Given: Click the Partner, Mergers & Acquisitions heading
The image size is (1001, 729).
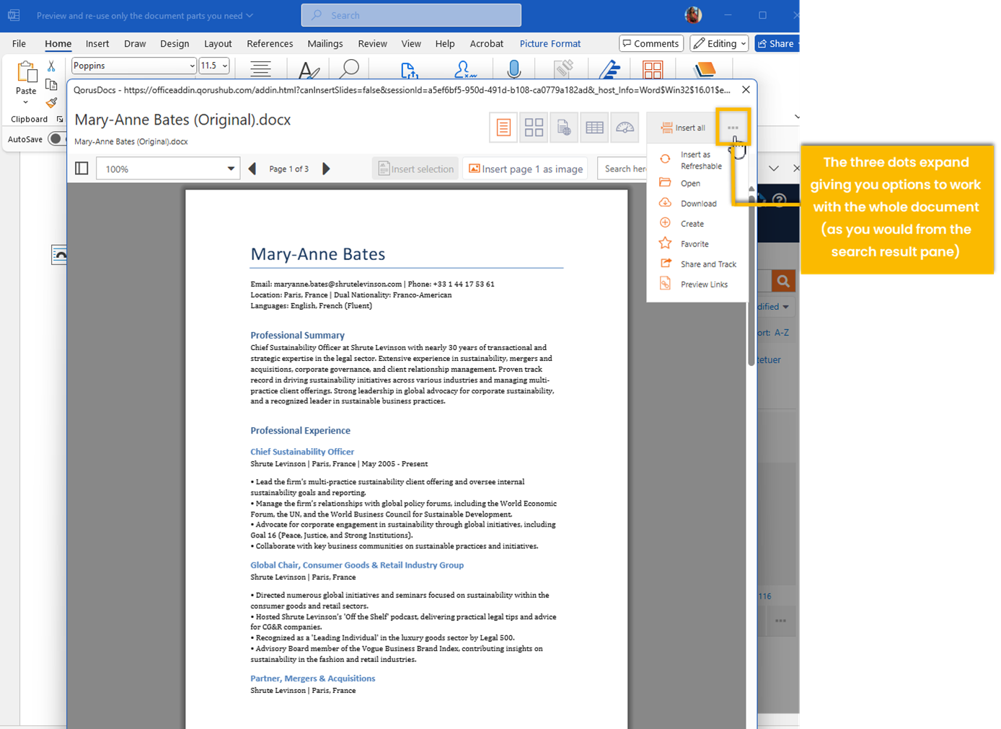Looking at the screenshot, I should pyautogui.click(x=312, y=678).
